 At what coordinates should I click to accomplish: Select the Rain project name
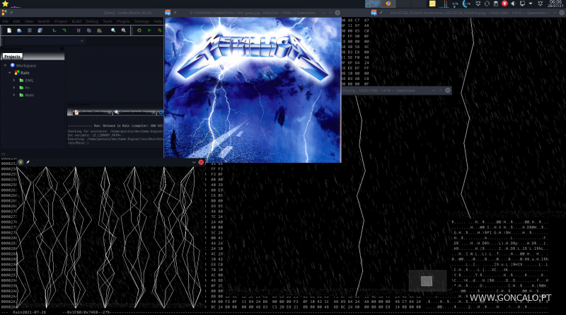[25, 73]
